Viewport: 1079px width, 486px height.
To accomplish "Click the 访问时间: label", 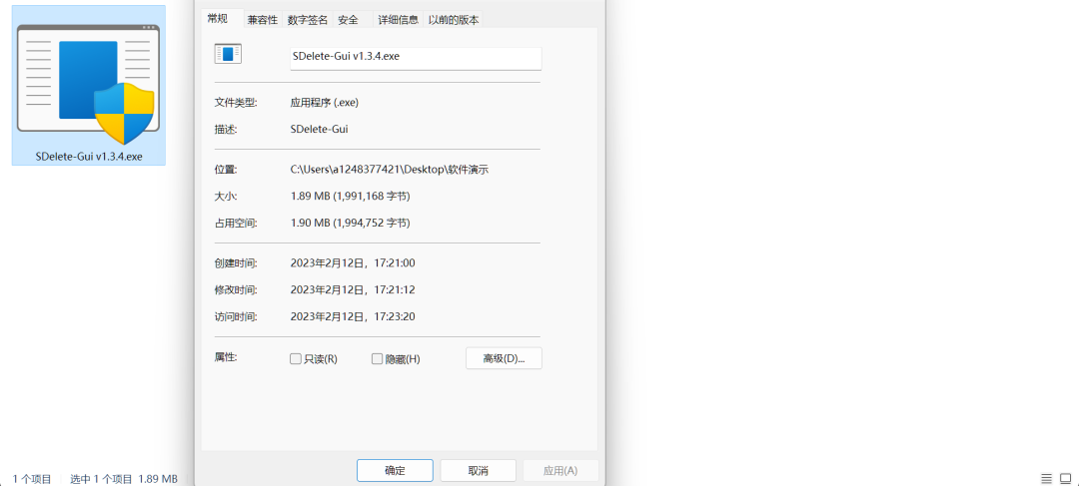I will 236,317.
